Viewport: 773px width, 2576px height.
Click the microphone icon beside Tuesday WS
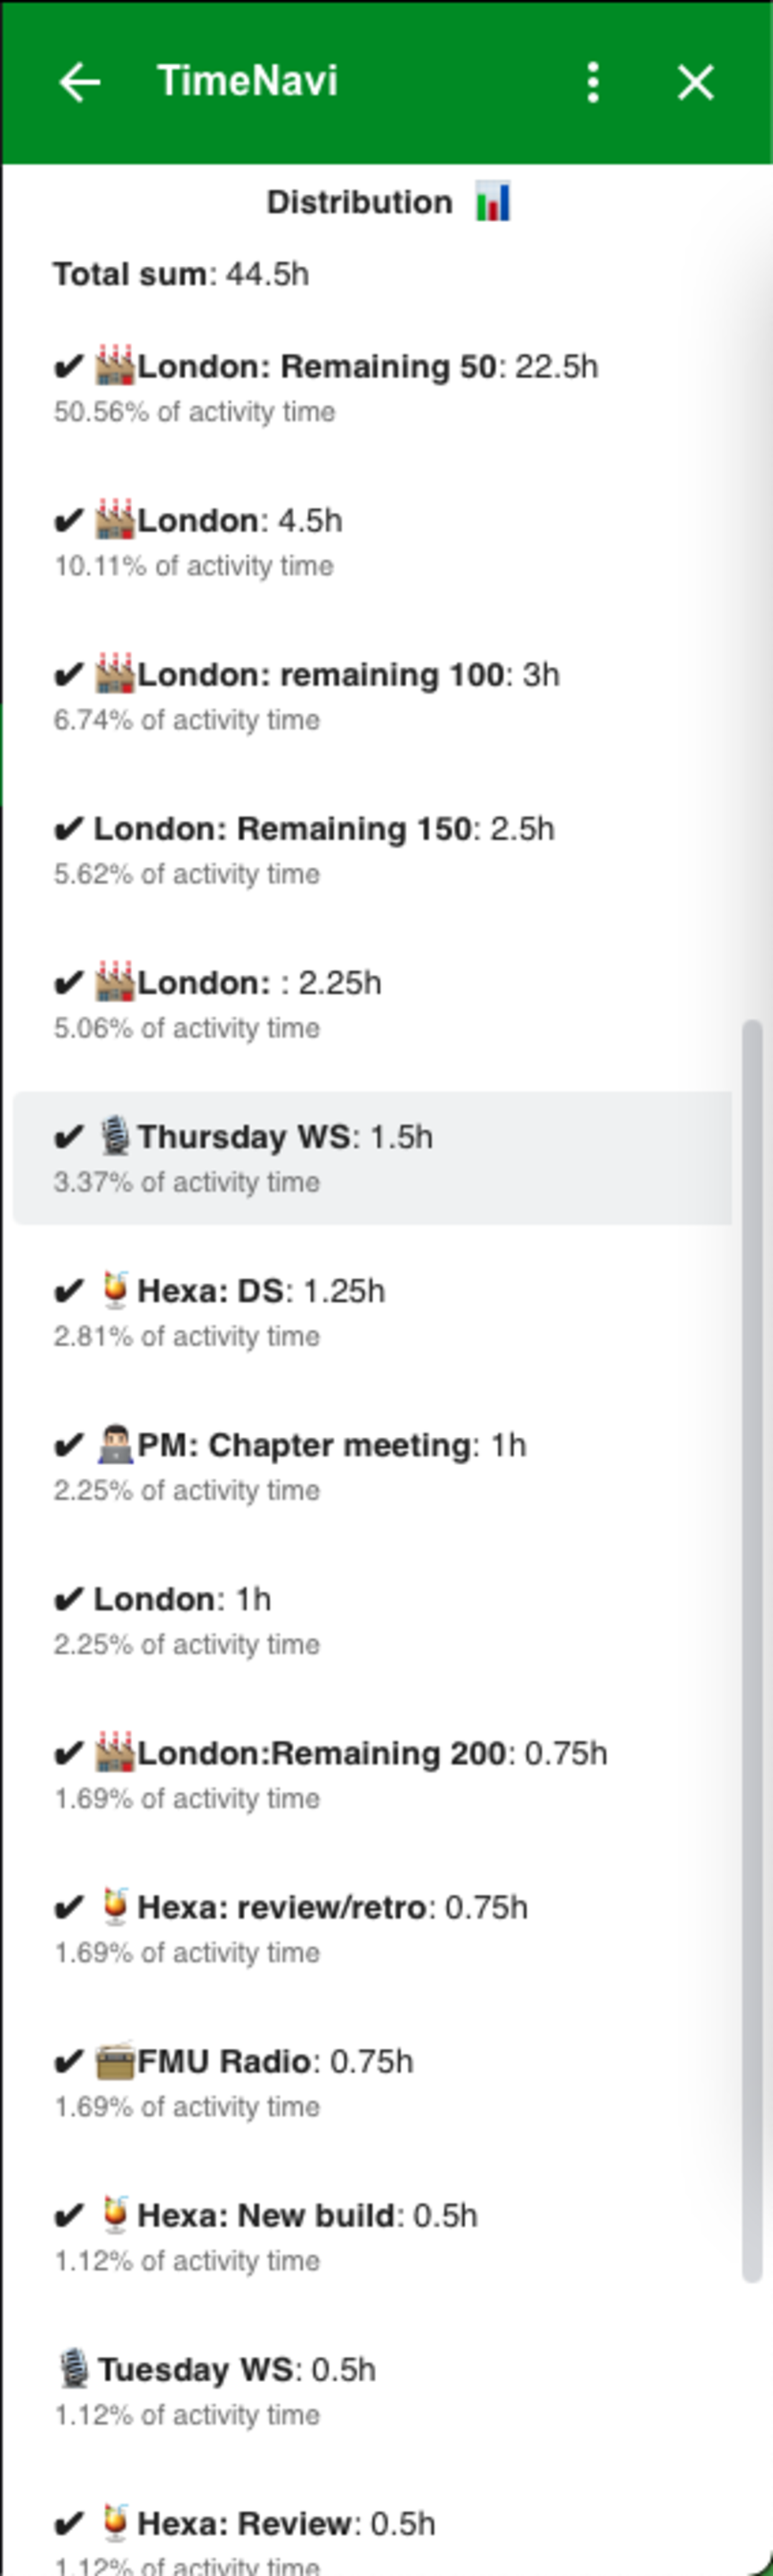pos(75,2368)
